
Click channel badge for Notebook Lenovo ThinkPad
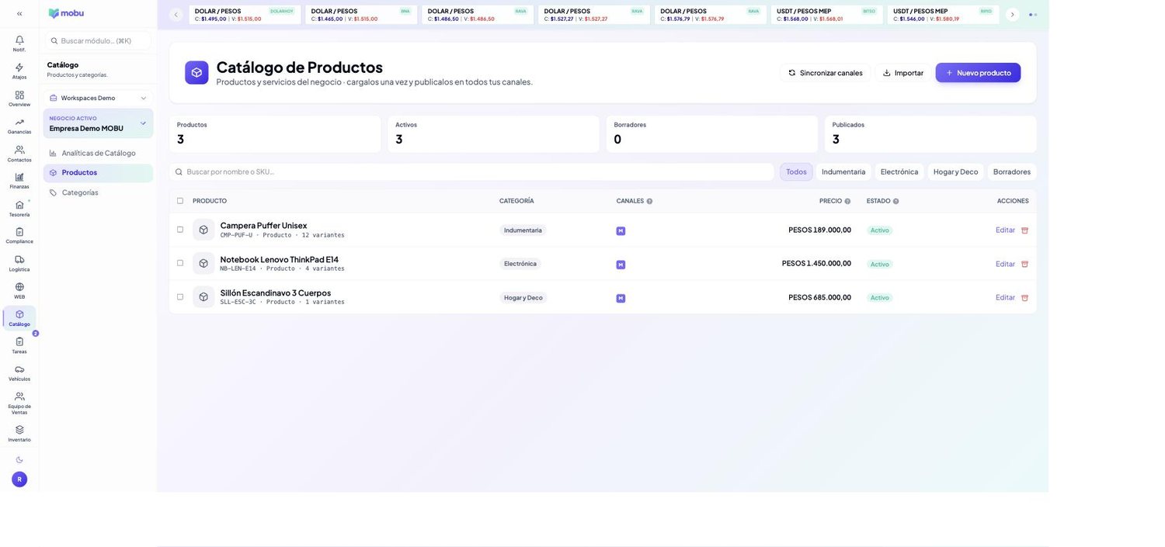tap(621, 265)
